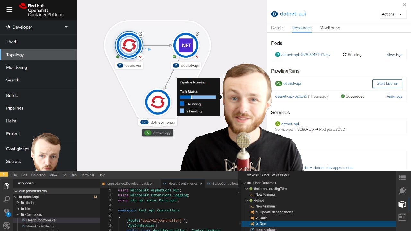
Task: Open dotnet-api external URL decorator
Action: [x=197, y=34]
